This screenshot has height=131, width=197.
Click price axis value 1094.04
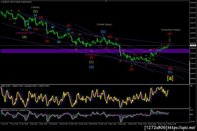click(193, 79)
